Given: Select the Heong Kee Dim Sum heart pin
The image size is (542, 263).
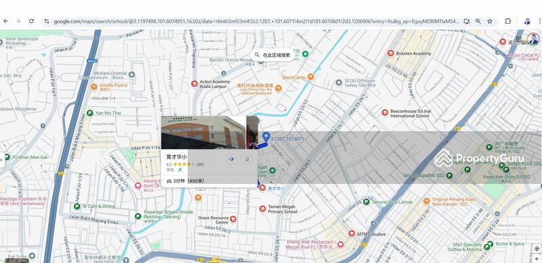Looking at the screenshot, I should coord(138,186).
